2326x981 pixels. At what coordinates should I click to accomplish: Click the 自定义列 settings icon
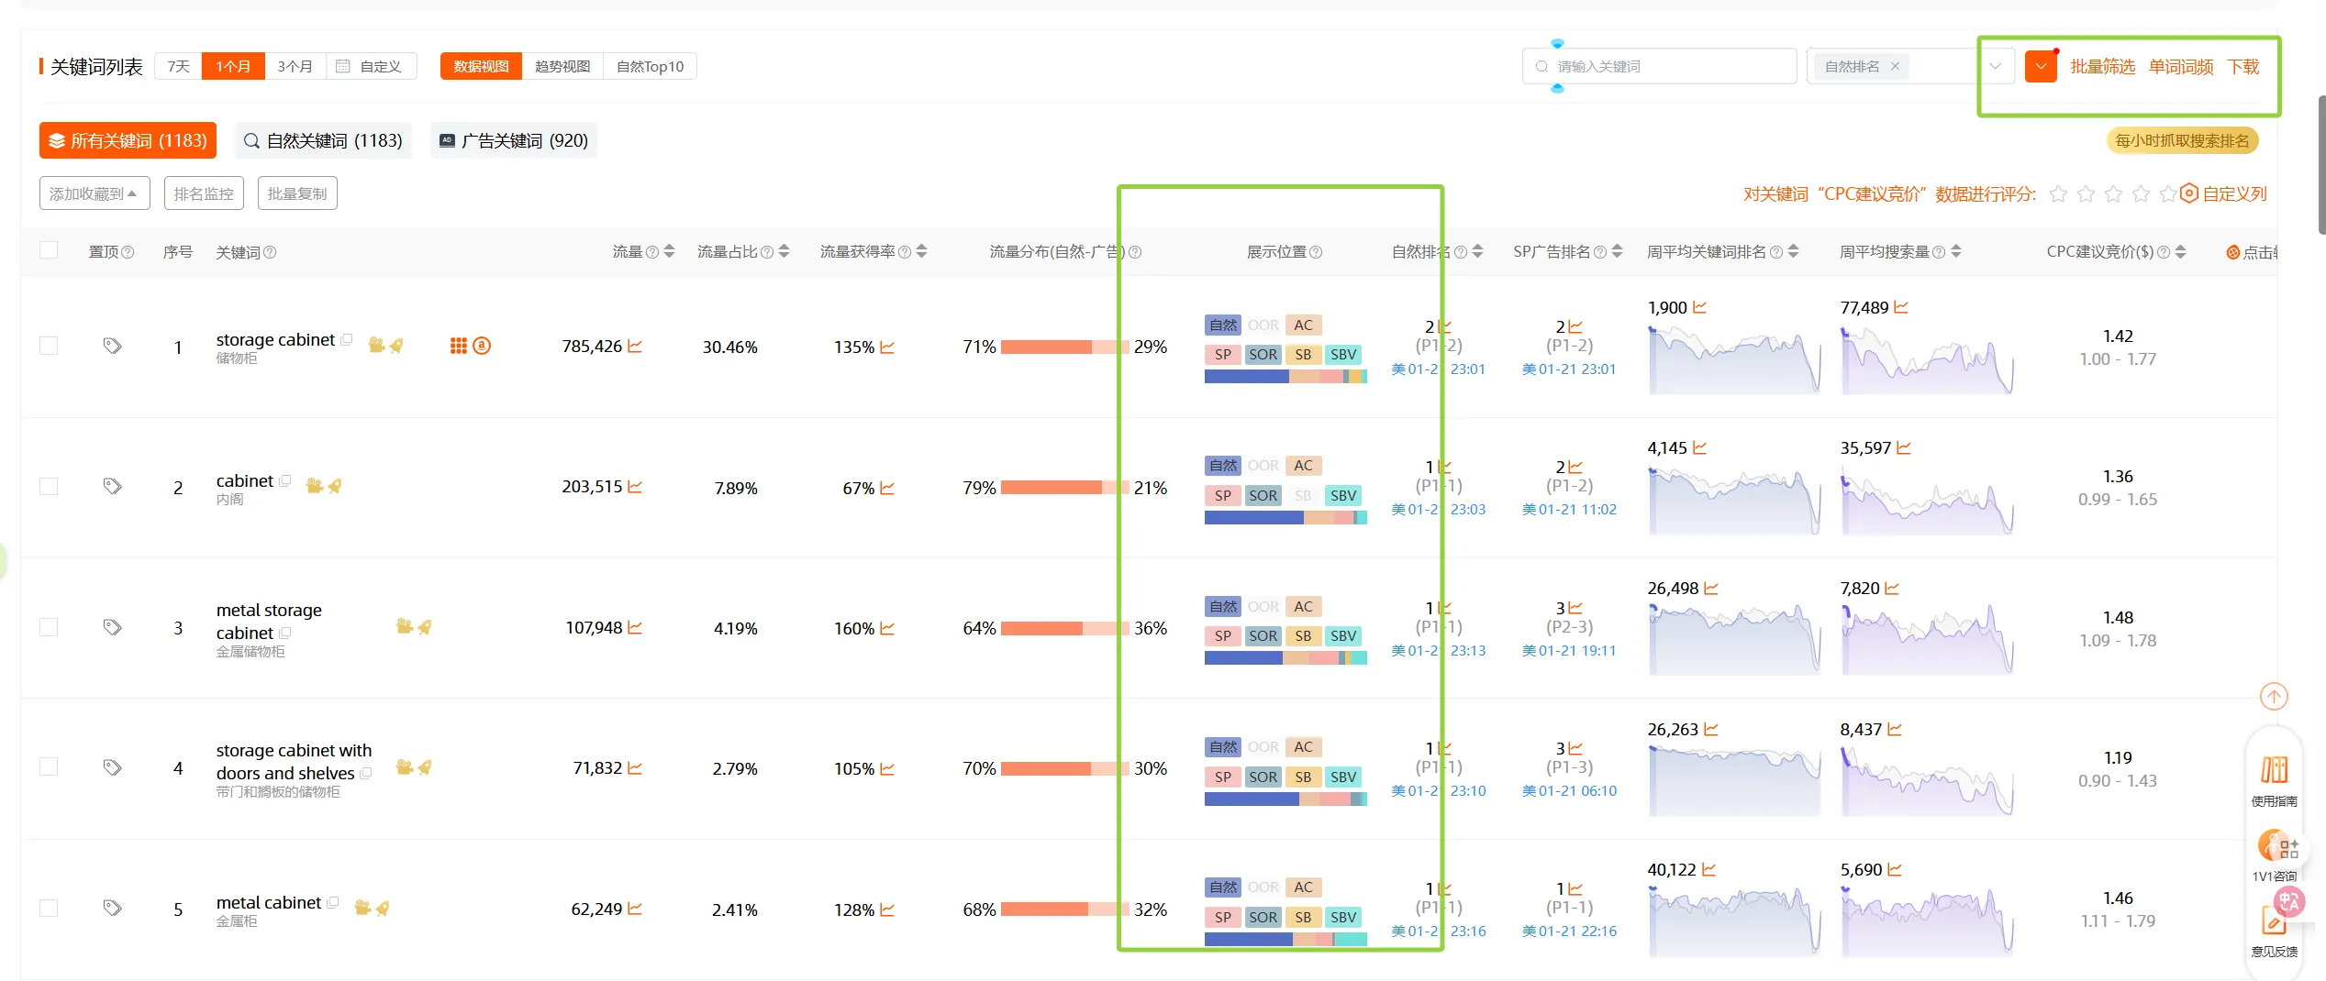point(2189,193)
